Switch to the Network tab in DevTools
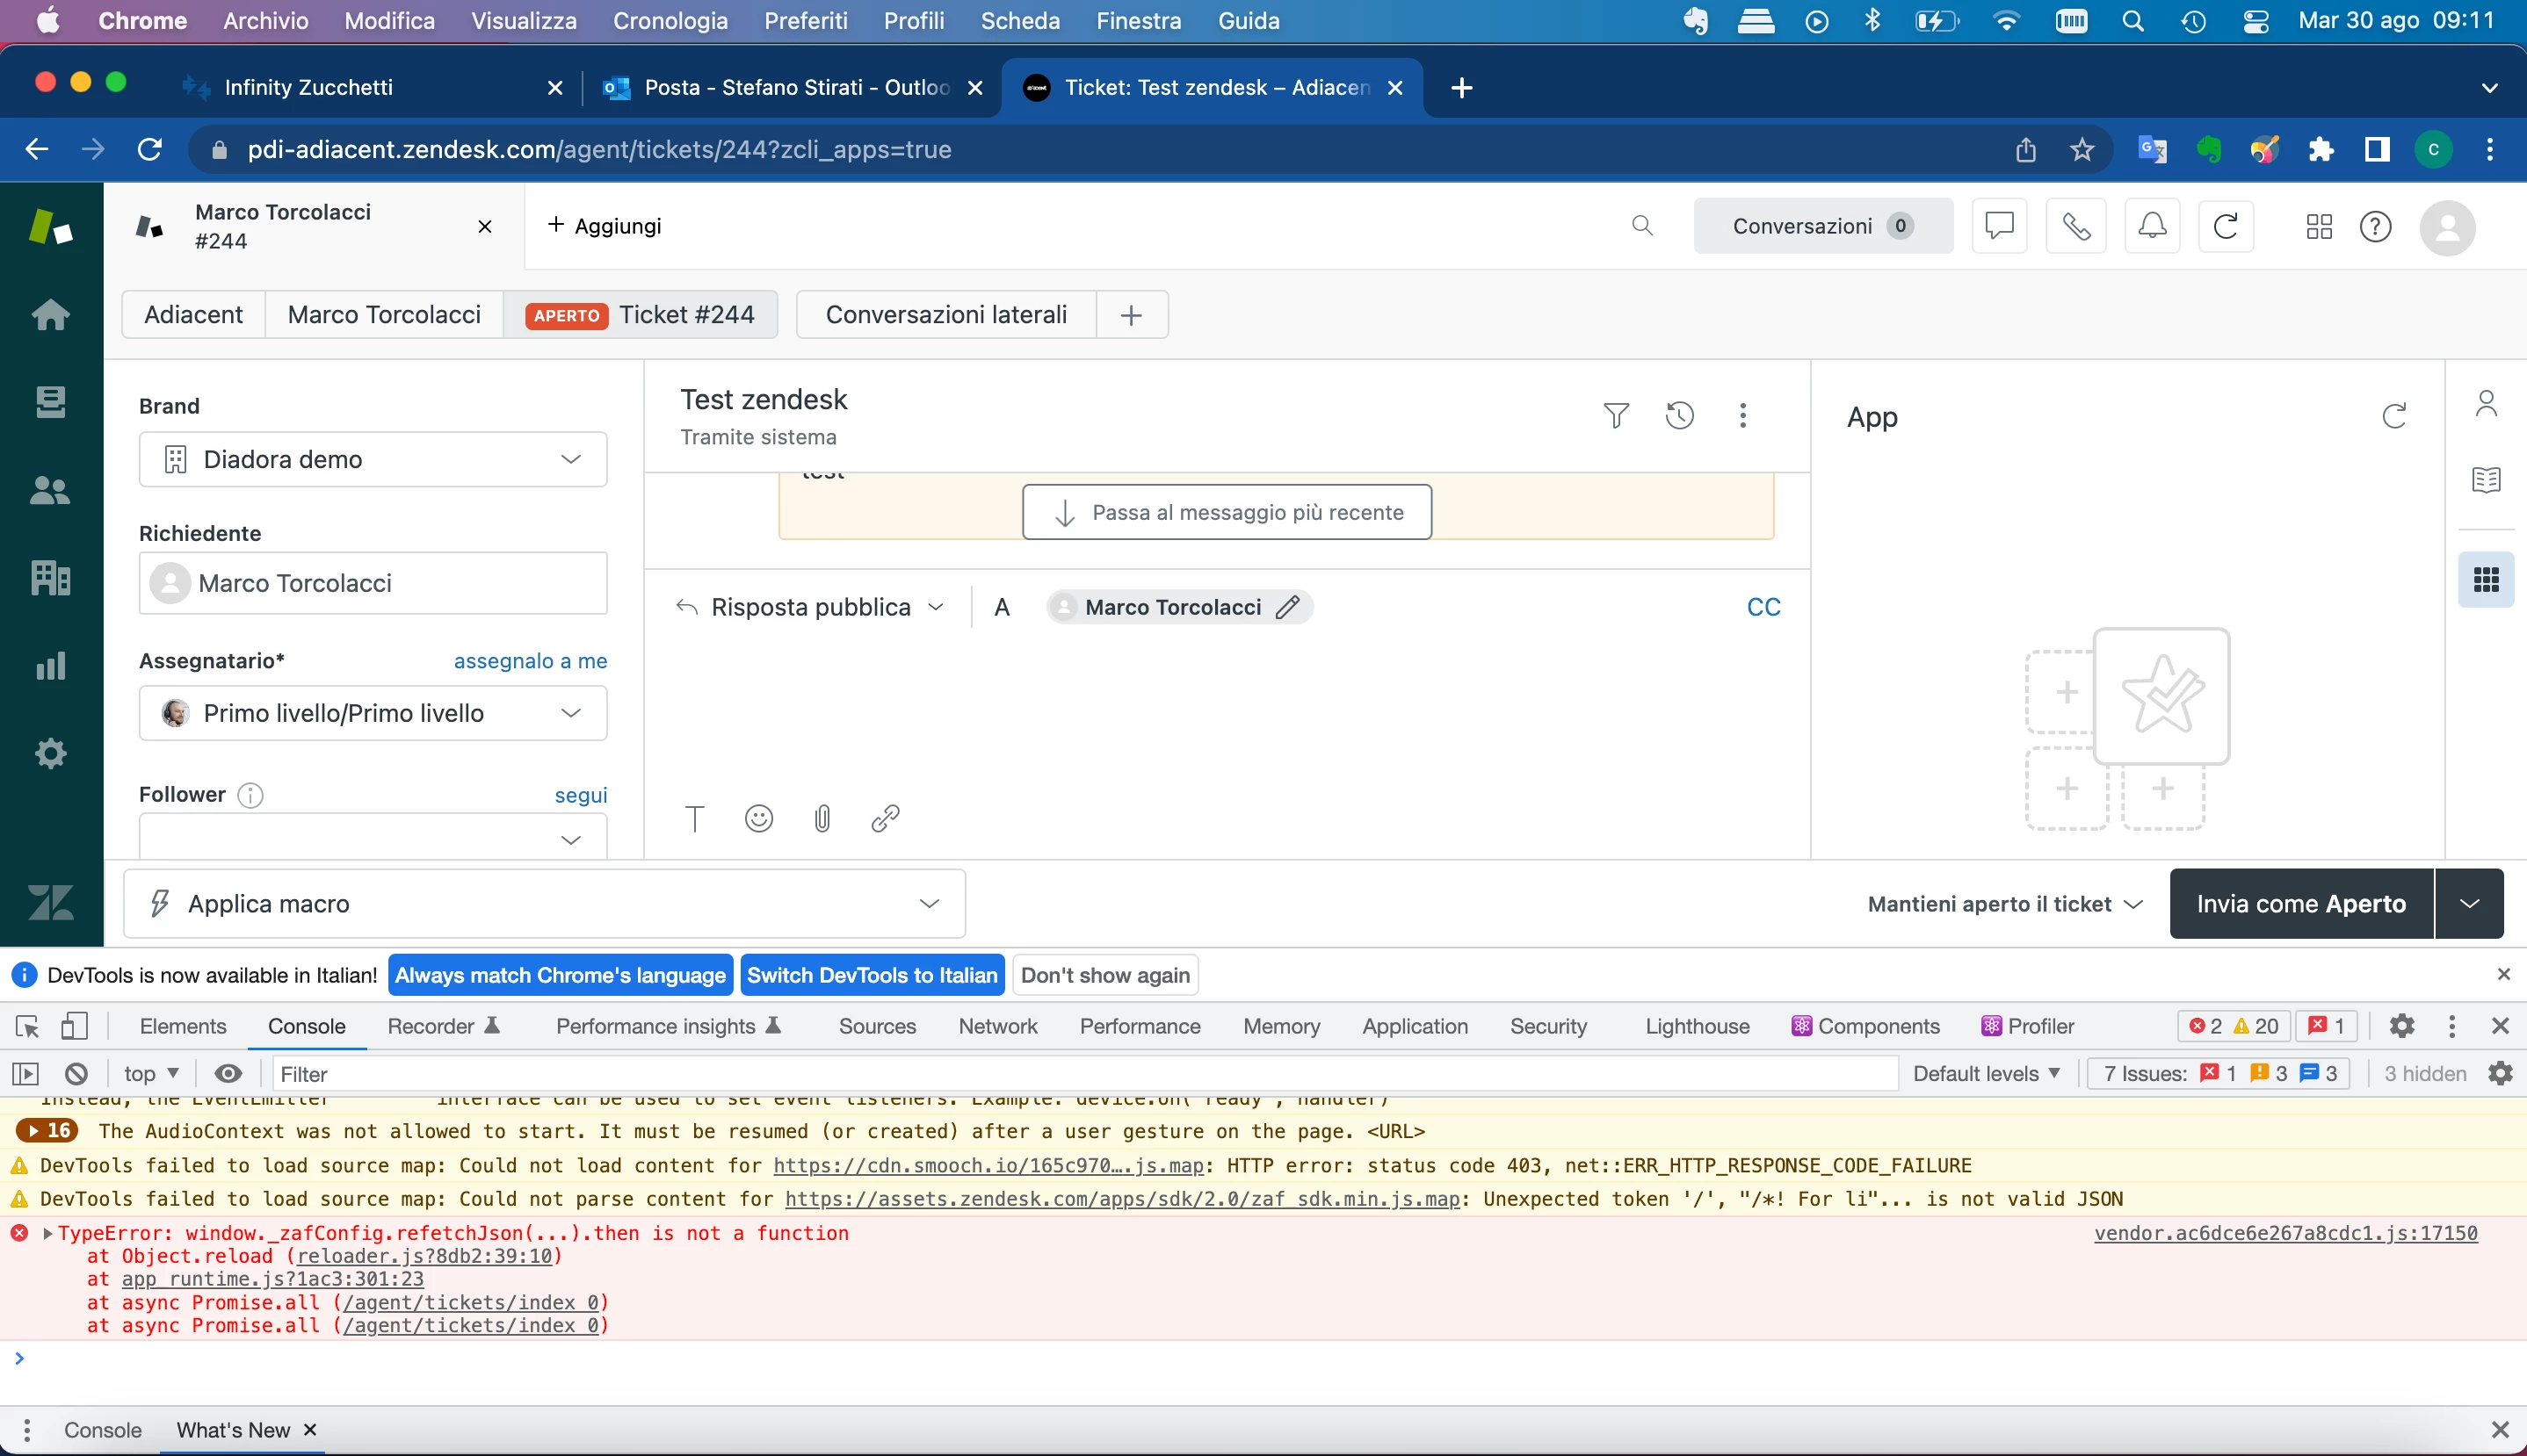 click(x=996, y=1026)
